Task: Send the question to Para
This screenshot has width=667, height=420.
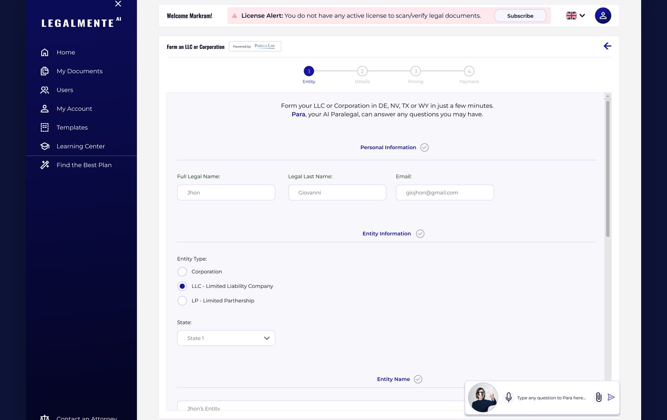Action: [611, 397]
